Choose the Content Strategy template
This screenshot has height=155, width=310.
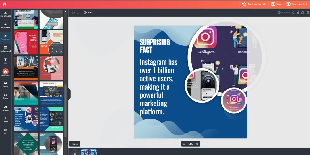(51, 94)
